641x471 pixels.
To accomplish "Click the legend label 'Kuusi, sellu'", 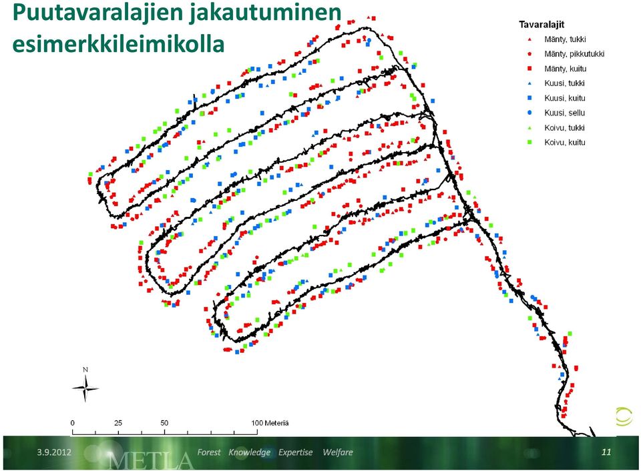I will coord(565,113).
